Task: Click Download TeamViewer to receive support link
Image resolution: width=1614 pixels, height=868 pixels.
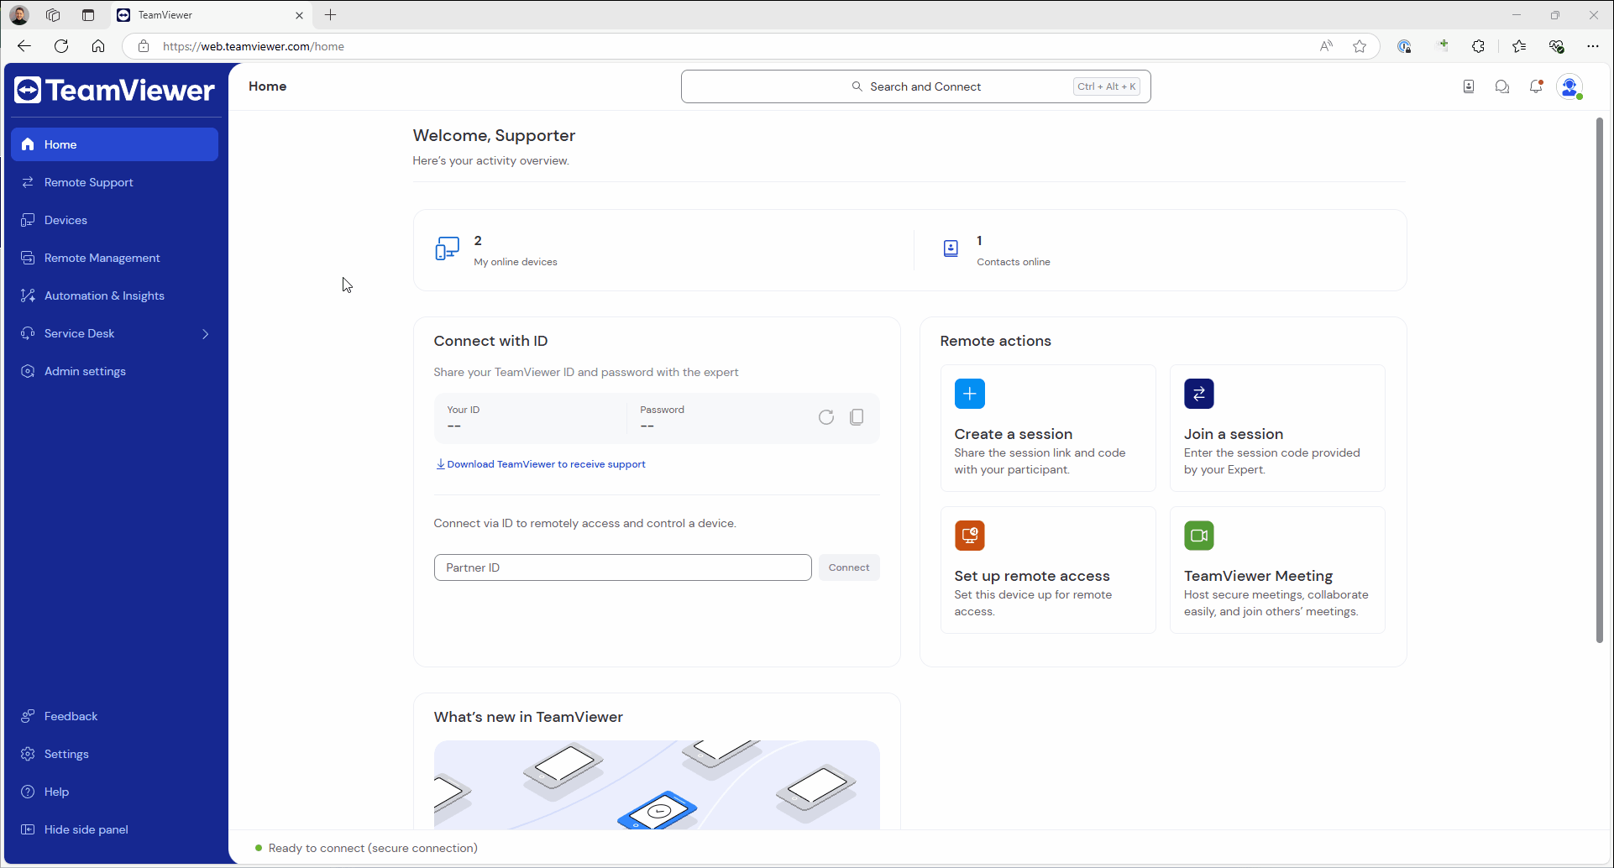Action: [545, 464]
